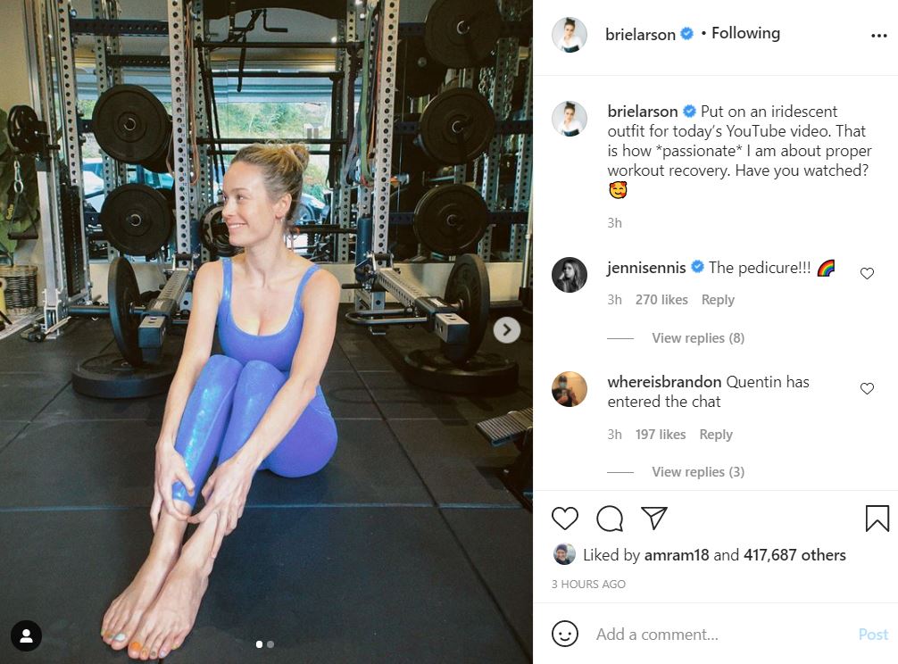Open the three-dot more options menu
898x664 pixels.
pos(878,36)
